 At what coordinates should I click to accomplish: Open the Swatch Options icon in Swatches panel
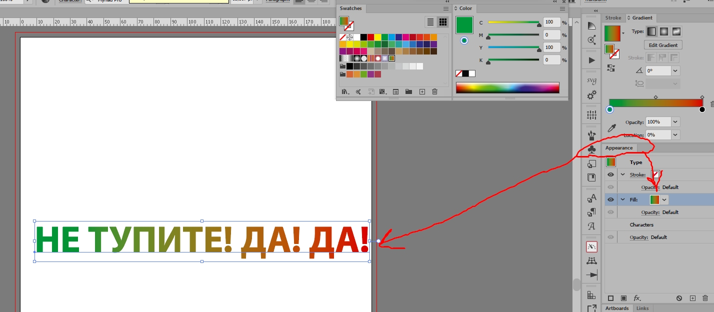pos(396,91)
